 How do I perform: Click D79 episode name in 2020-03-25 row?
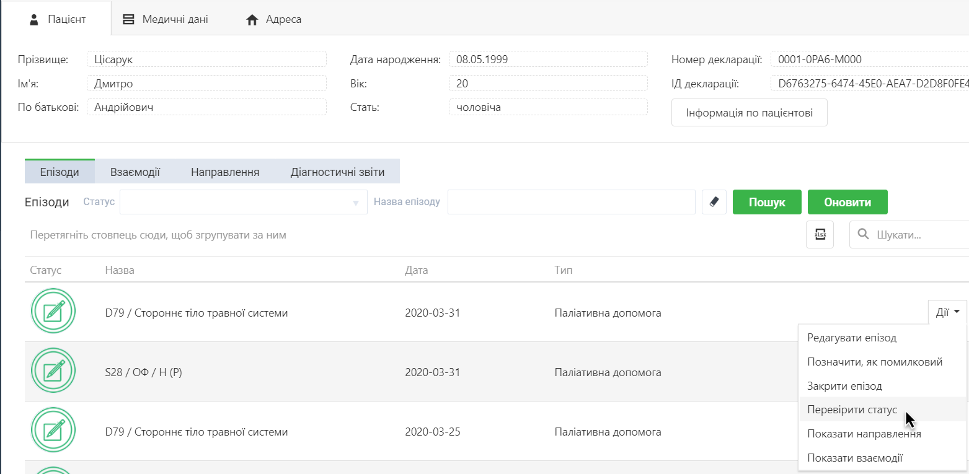pyautogui.click(x=197, y=432)
